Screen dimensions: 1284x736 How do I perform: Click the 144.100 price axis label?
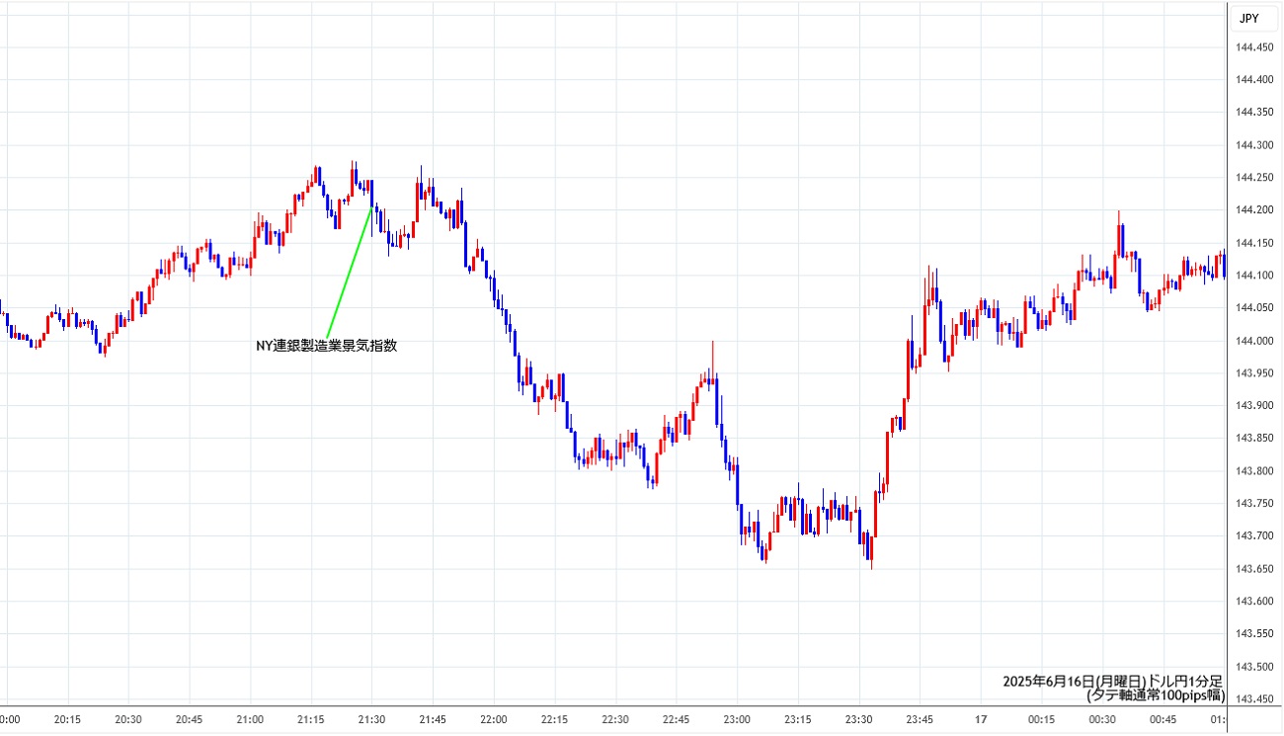(1254, 276)
